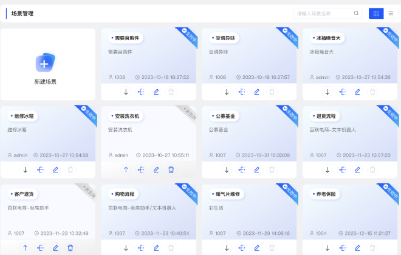The height and width of the screenshot is (255, 401).
Task: Edit the 退货流程 scene
Action: coord(357,170)
